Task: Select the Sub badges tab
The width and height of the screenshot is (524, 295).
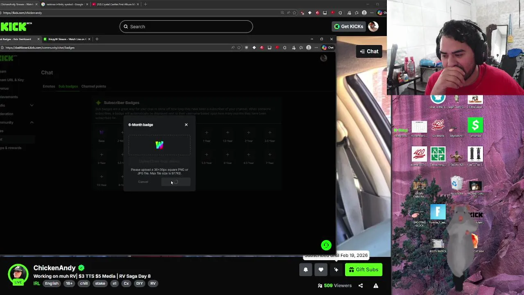Action: pos(68,86)
